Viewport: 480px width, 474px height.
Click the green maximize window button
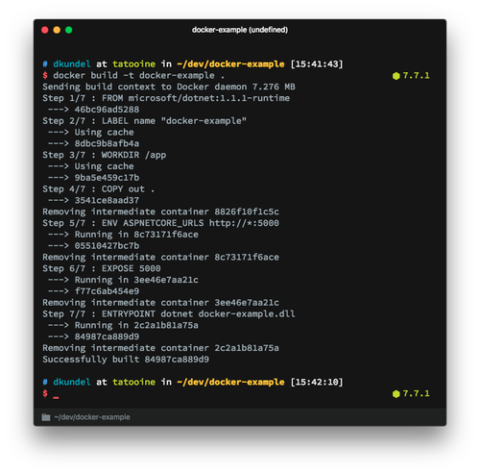[69, 30]
